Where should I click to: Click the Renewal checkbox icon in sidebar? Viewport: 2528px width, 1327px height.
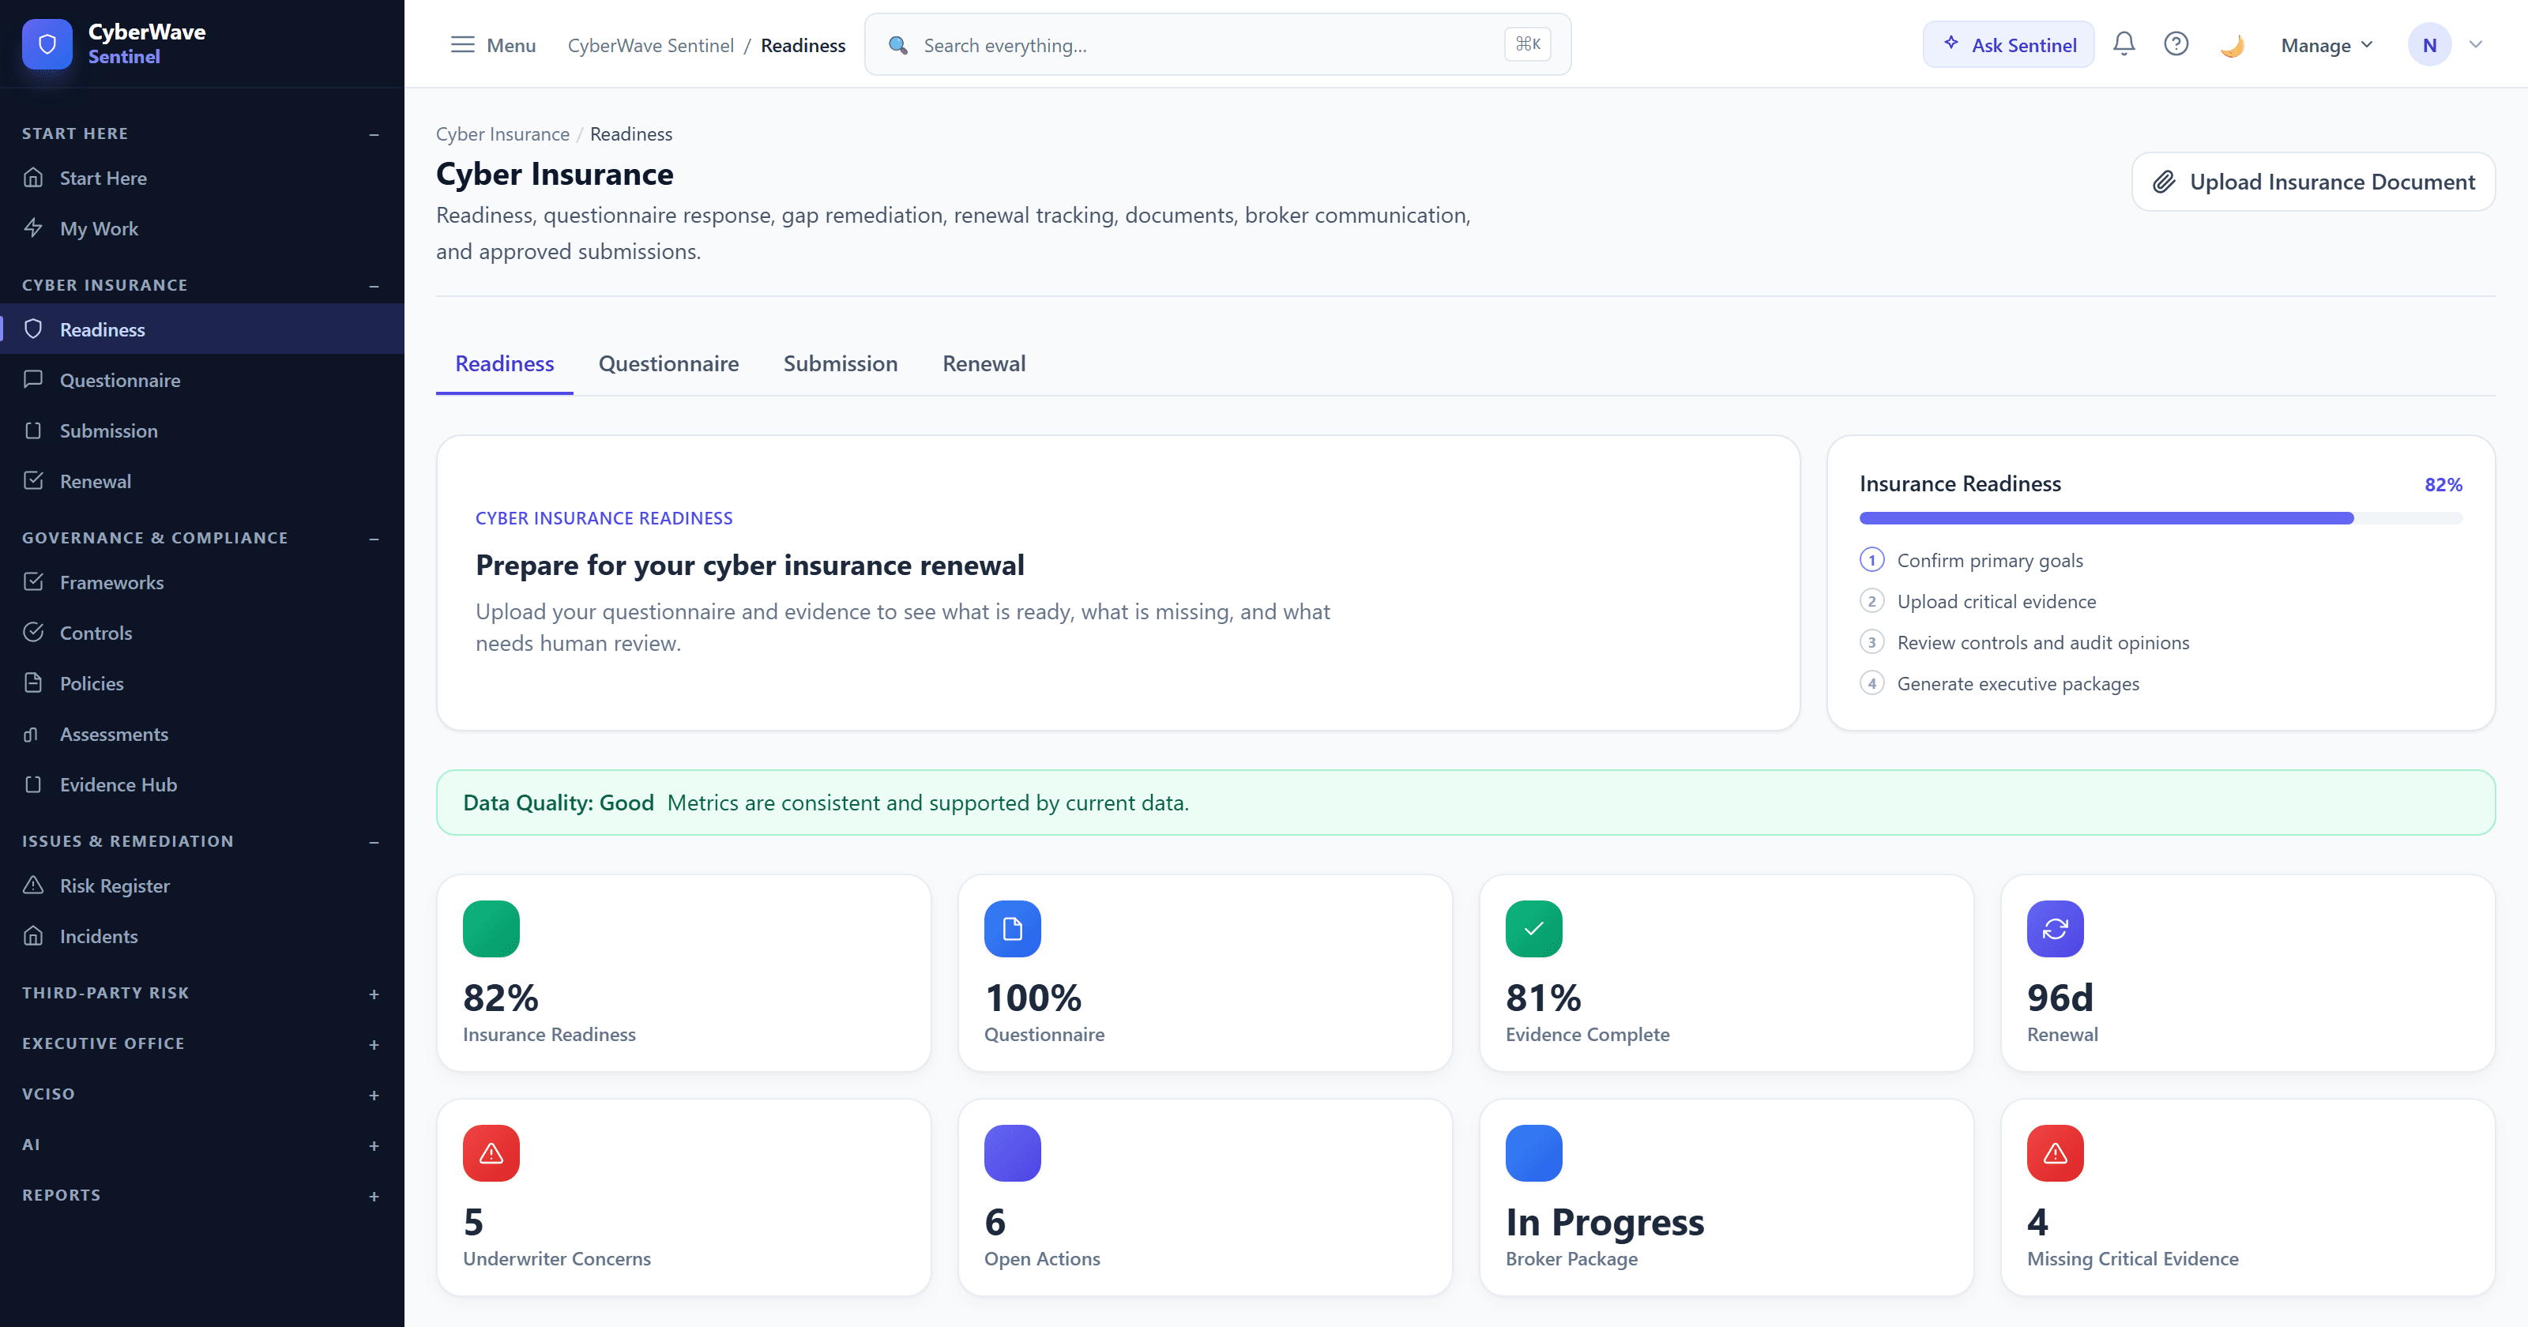pyautogui.click(x=33, y=481)
